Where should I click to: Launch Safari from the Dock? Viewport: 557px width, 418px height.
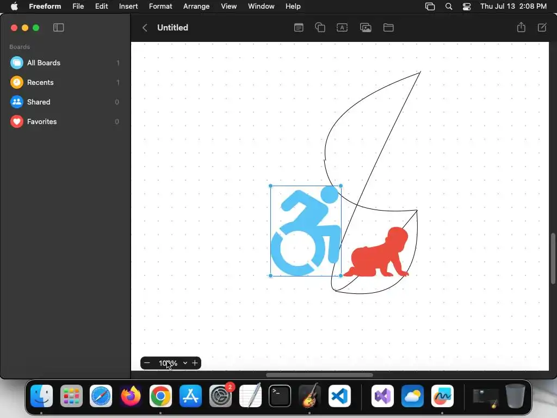(x=101, y=396)
